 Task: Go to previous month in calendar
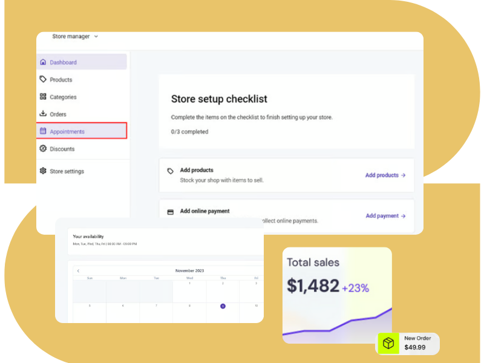click(x=78, y=271)
